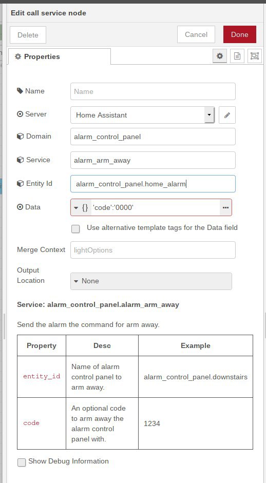Screen dimensions: 266x483
Task: Click the Cancel button
Action: coord(196,34)
